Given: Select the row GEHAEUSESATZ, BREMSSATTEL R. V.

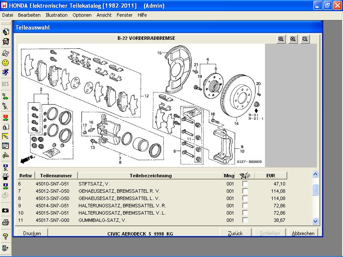Looking at the screenshot, I should click(x=119, y=191).
